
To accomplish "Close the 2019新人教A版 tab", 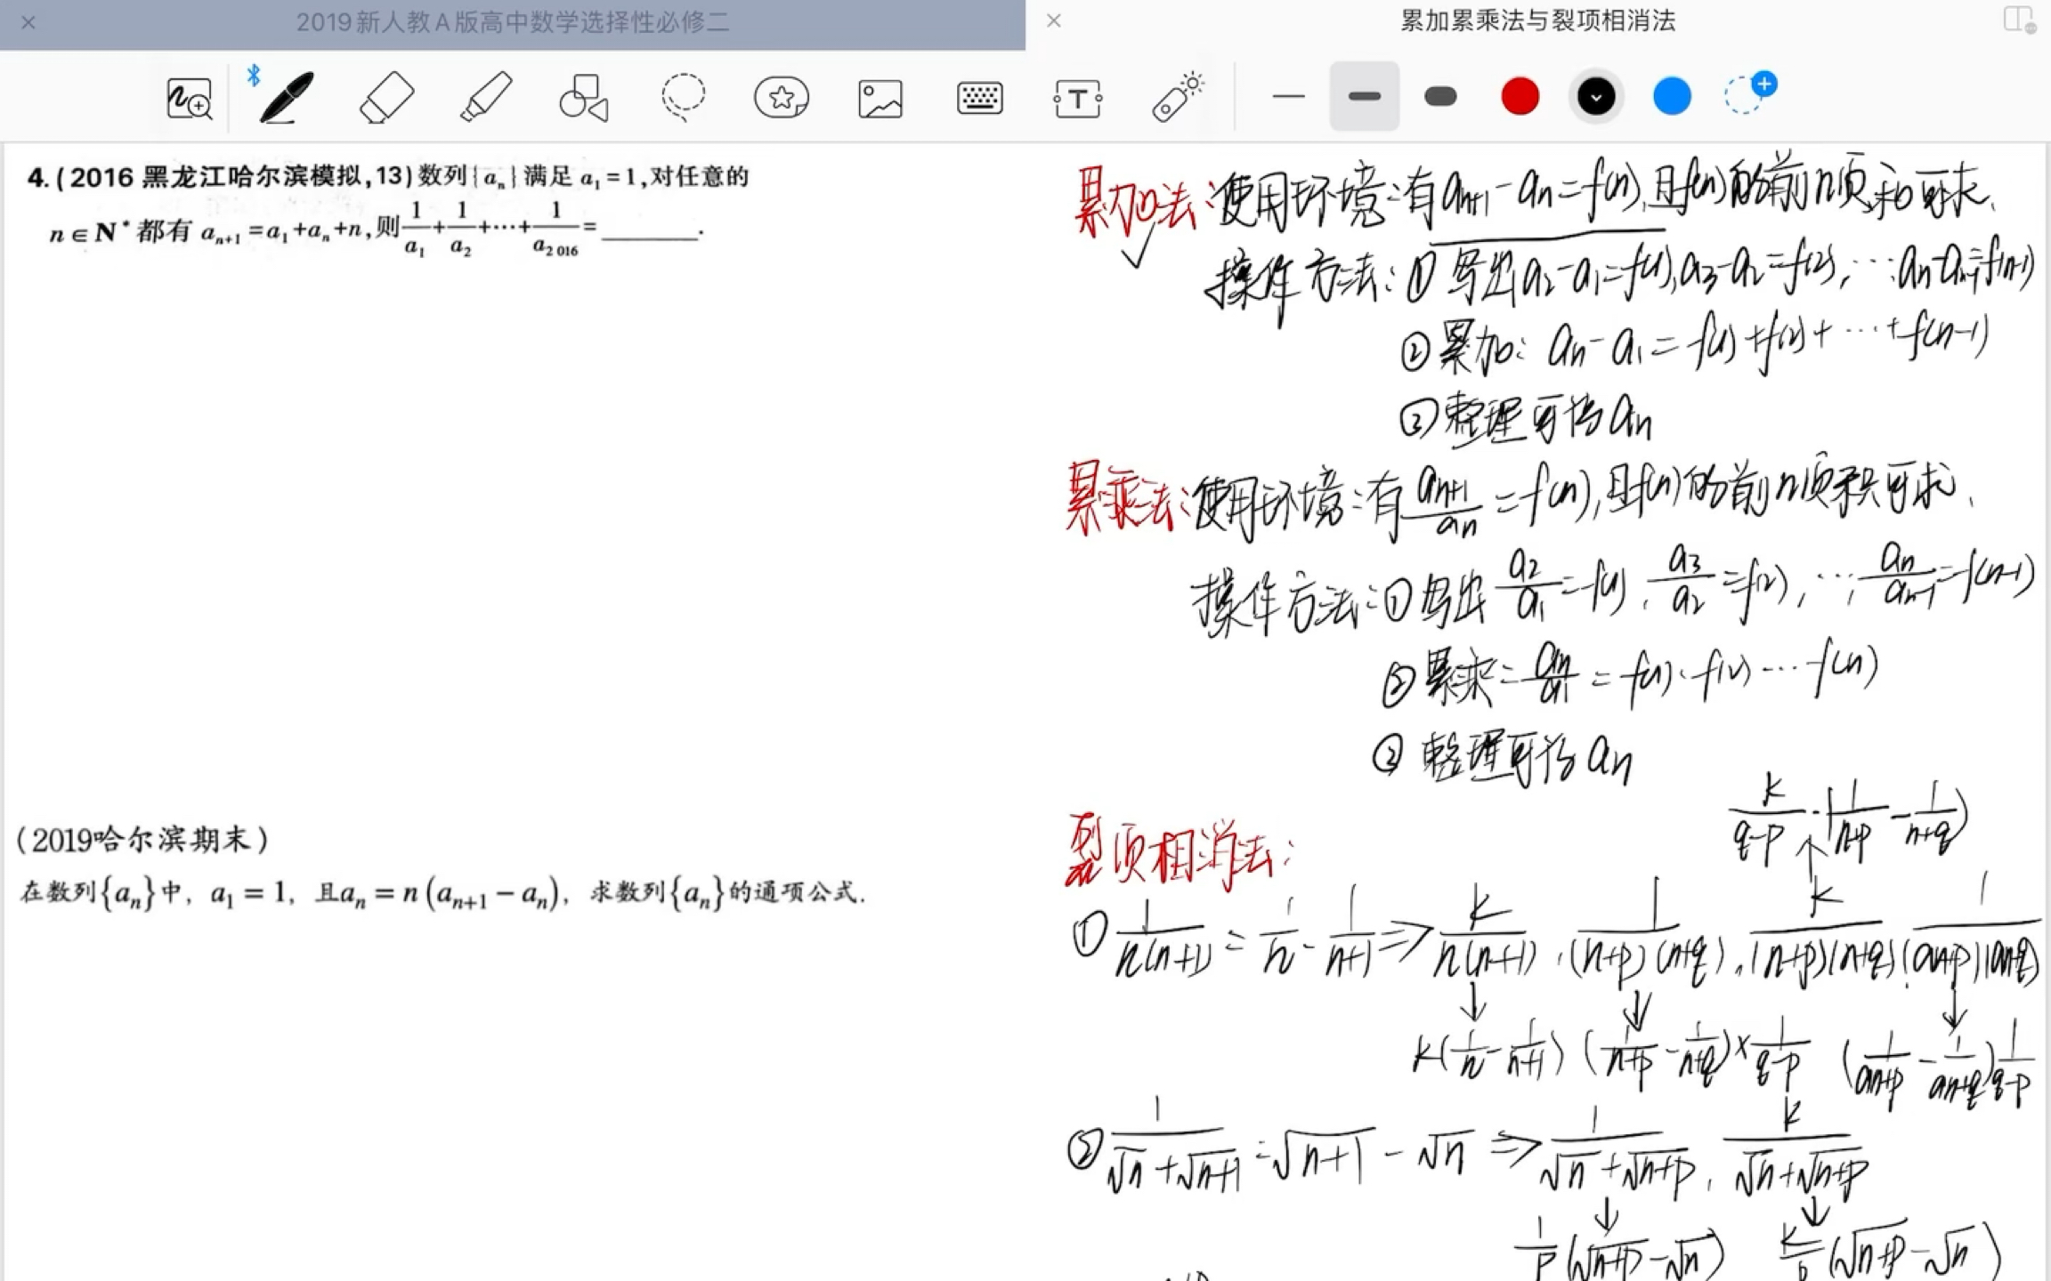I will coord(28,22).
